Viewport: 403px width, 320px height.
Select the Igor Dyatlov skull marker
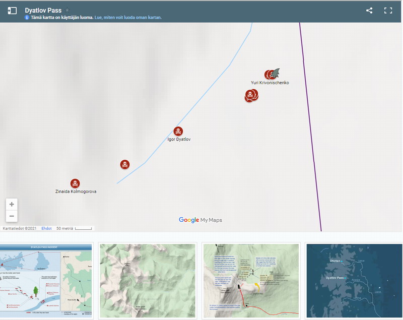[178, 132]
